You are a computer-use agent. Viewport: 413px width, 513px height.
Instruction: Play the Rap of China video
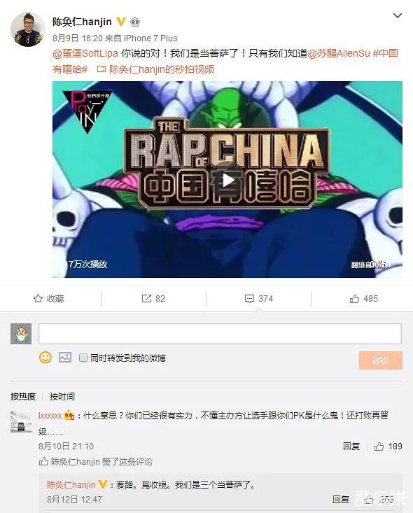pos(228,181)
